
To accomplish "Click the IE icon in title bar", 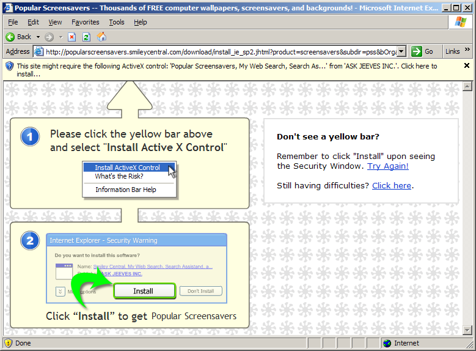I will [x=8, y=7].
